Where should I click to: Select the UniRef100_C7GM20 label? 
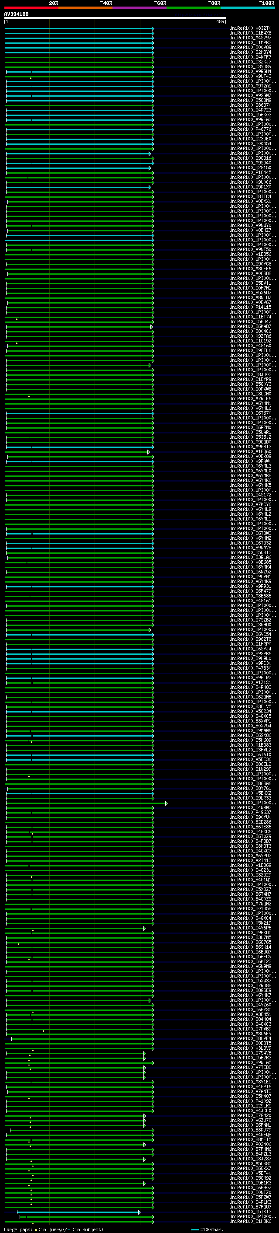[250, 1116]
